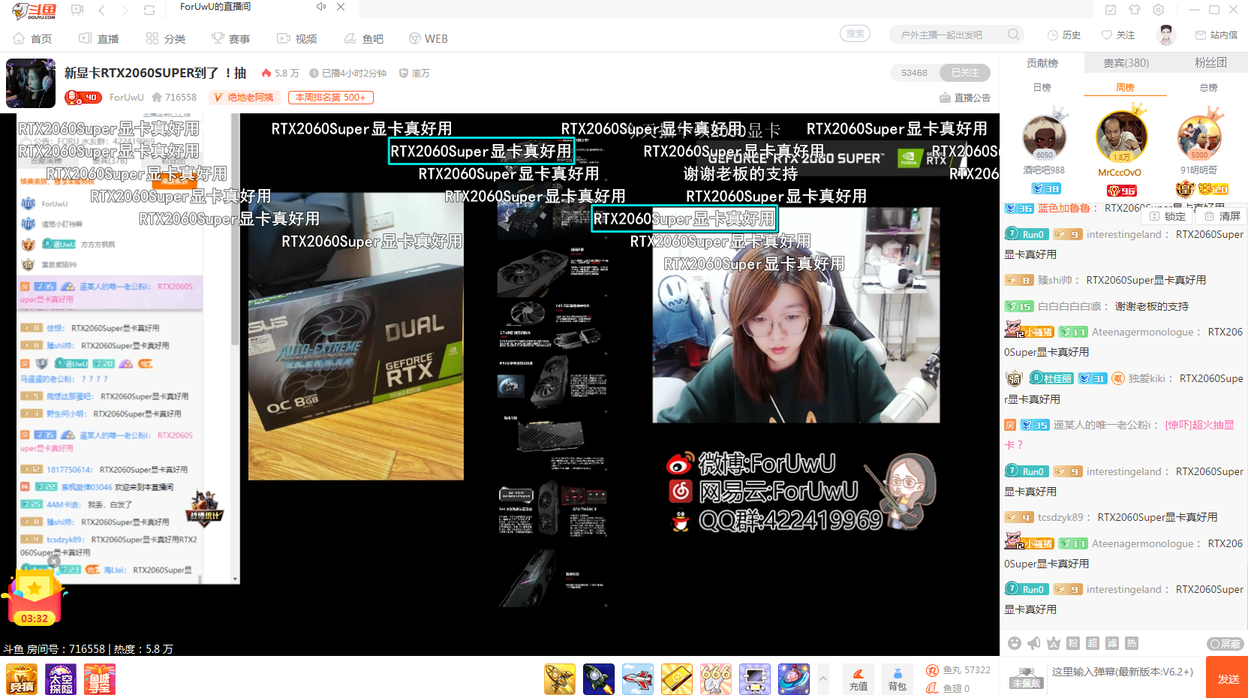The image size is (1248, 698).
Task: Open the 鱼塘寻宝 treasure icon
Action: click(x=100, y=679)
